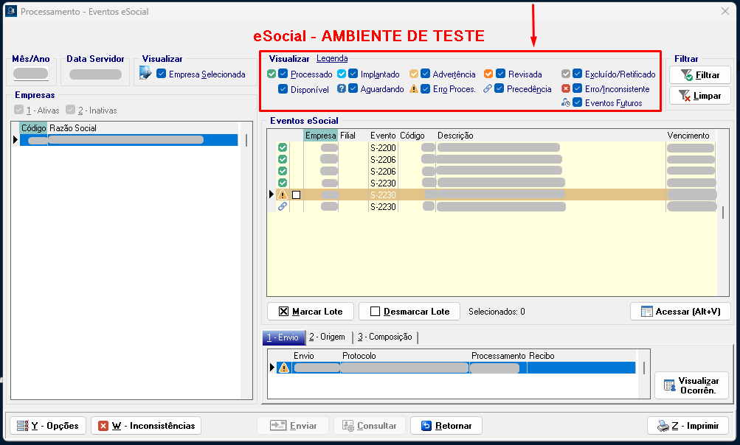
Task: Click the red X Erro/Inconsistente legend icon
Action: click(x=566, y=89)
